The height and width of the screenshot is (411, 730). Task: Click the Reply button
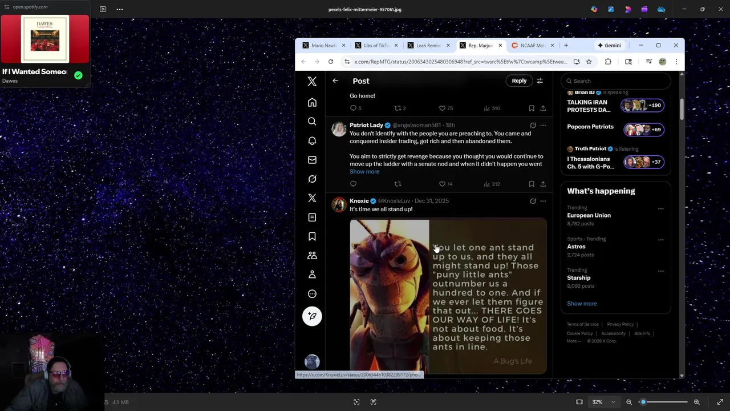[519, 81]
